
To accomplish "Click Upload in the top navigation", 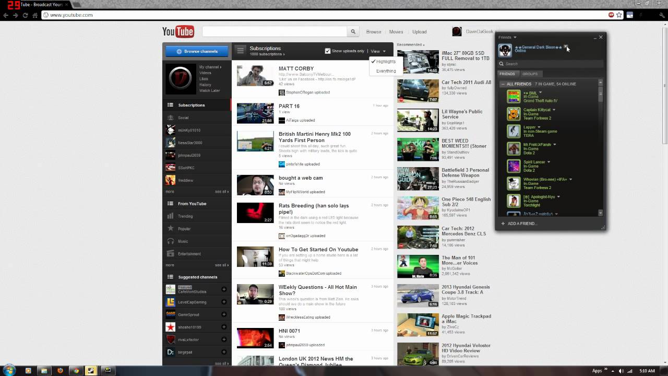I will click(x=420, y=32).
